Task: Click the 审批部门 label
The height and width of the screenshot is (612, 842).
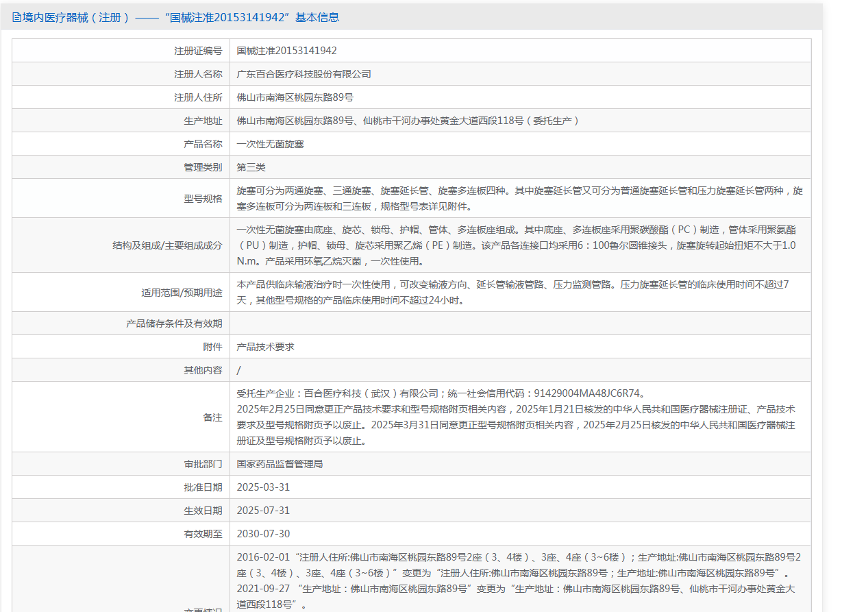Action: [x=203, y=464]
